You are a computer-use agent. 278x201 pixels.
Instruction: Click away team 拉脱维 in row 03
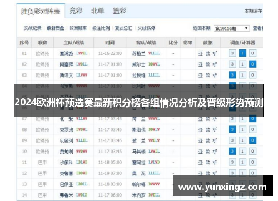[138, 76]
